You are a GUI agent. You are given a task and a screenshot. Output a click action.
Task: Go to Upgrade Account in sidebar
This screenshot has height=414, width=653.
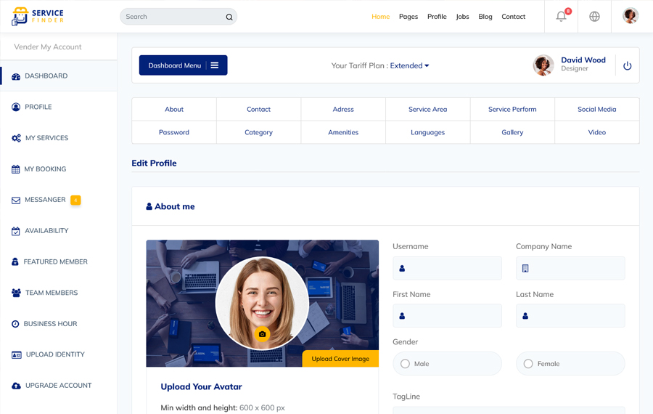click(x=58, y=386)
